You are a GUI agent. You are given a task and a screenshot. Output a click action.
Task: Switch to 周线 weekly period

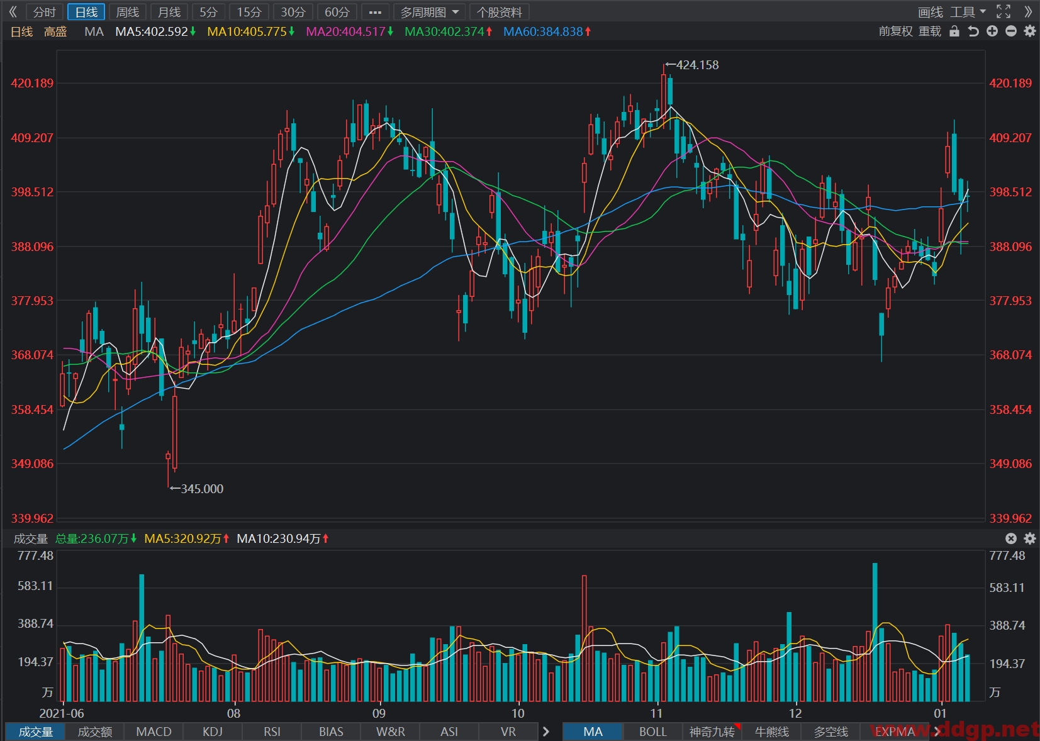(128, 12)
